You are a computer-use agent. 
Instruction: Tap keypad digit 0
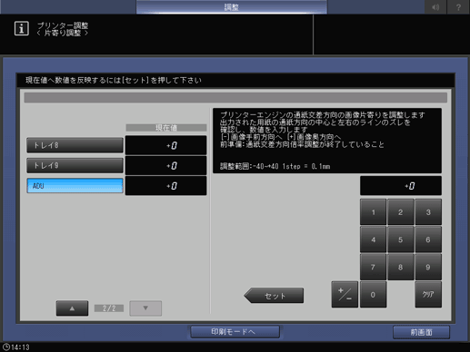pyautogui.click(x=373, y=295)
